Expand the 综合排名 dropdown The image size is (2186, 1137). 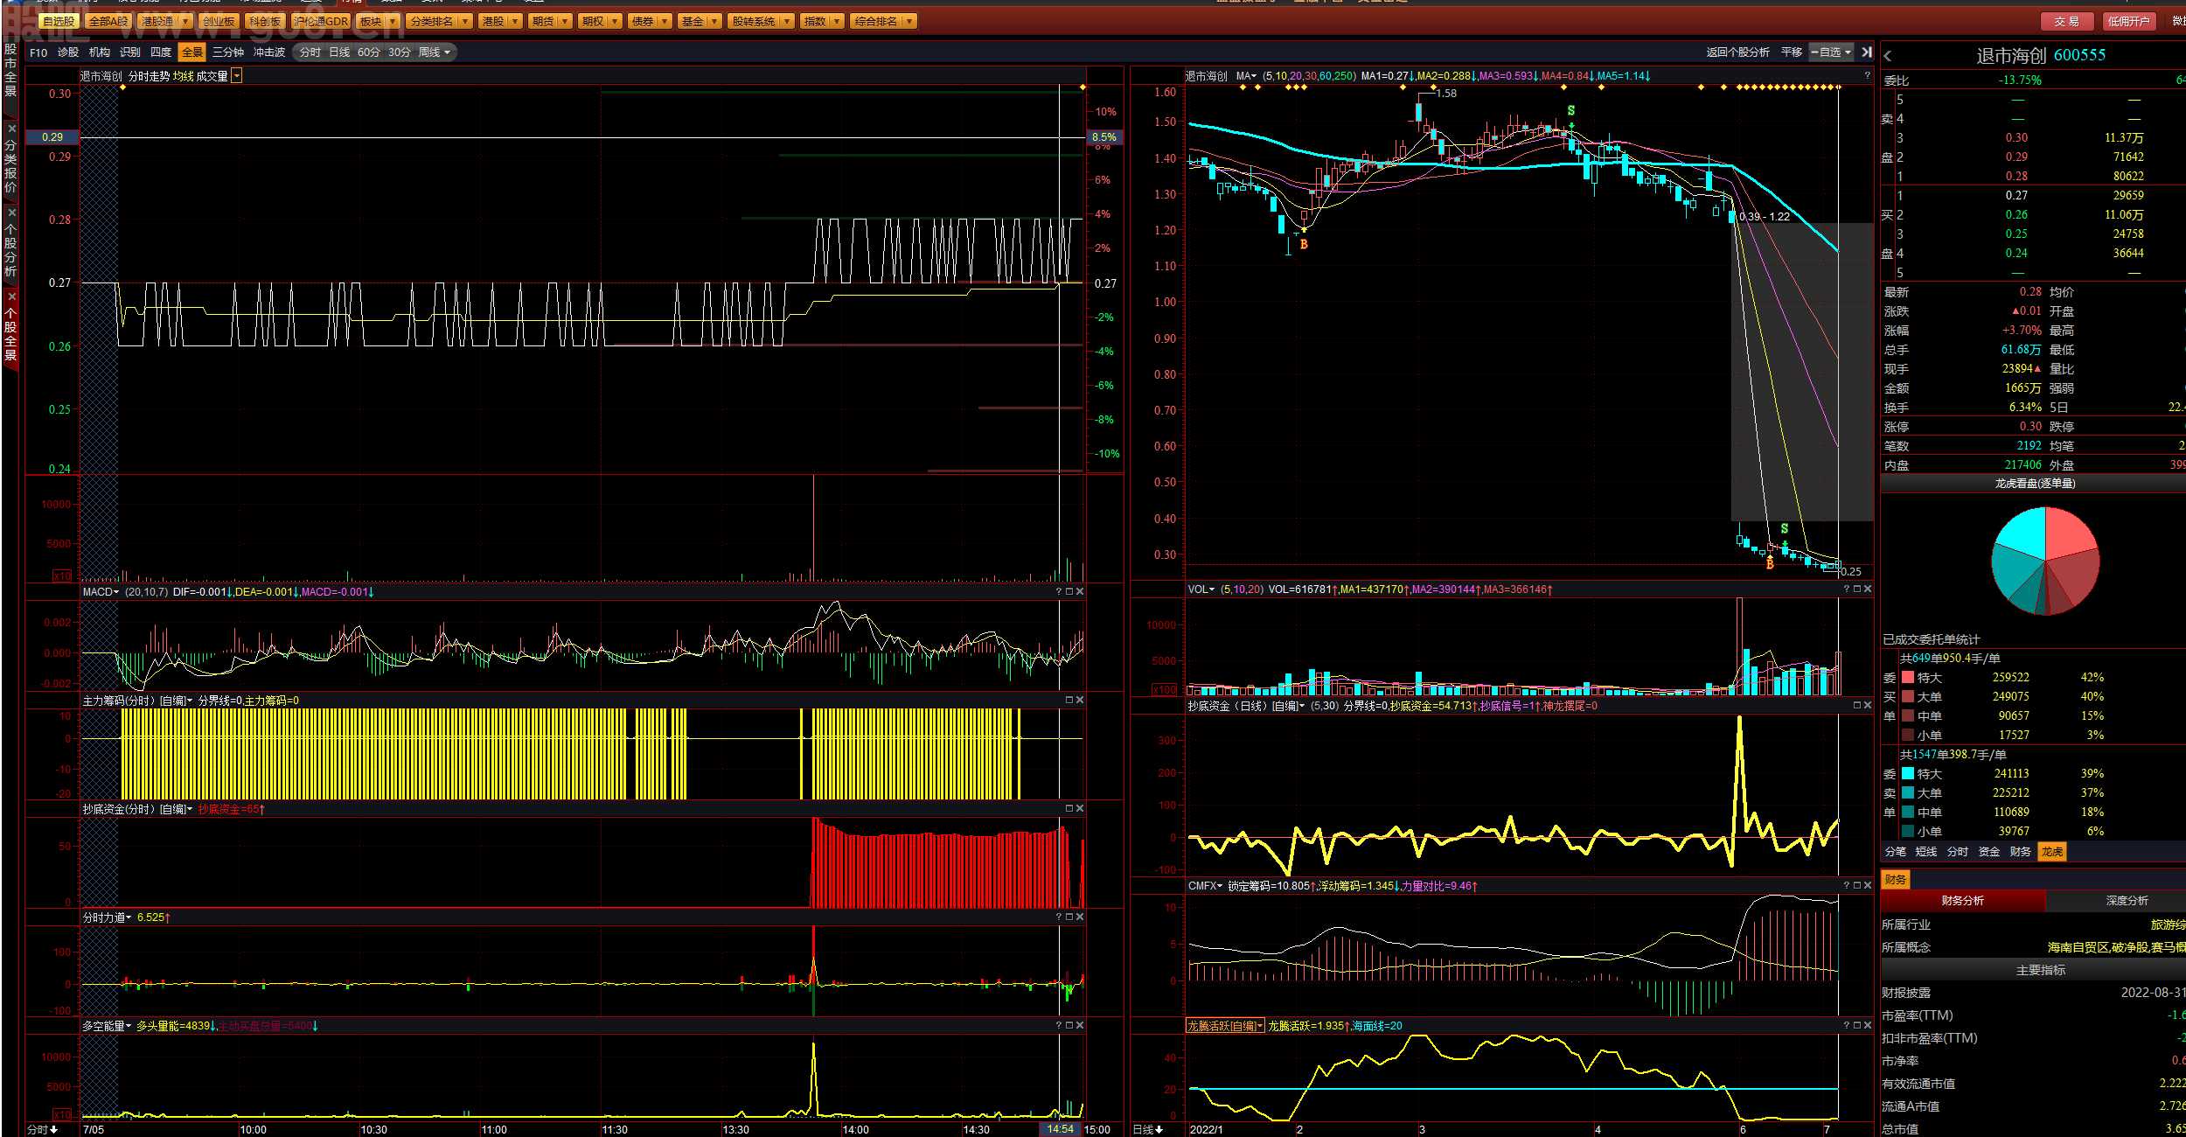tap(909, 21)
